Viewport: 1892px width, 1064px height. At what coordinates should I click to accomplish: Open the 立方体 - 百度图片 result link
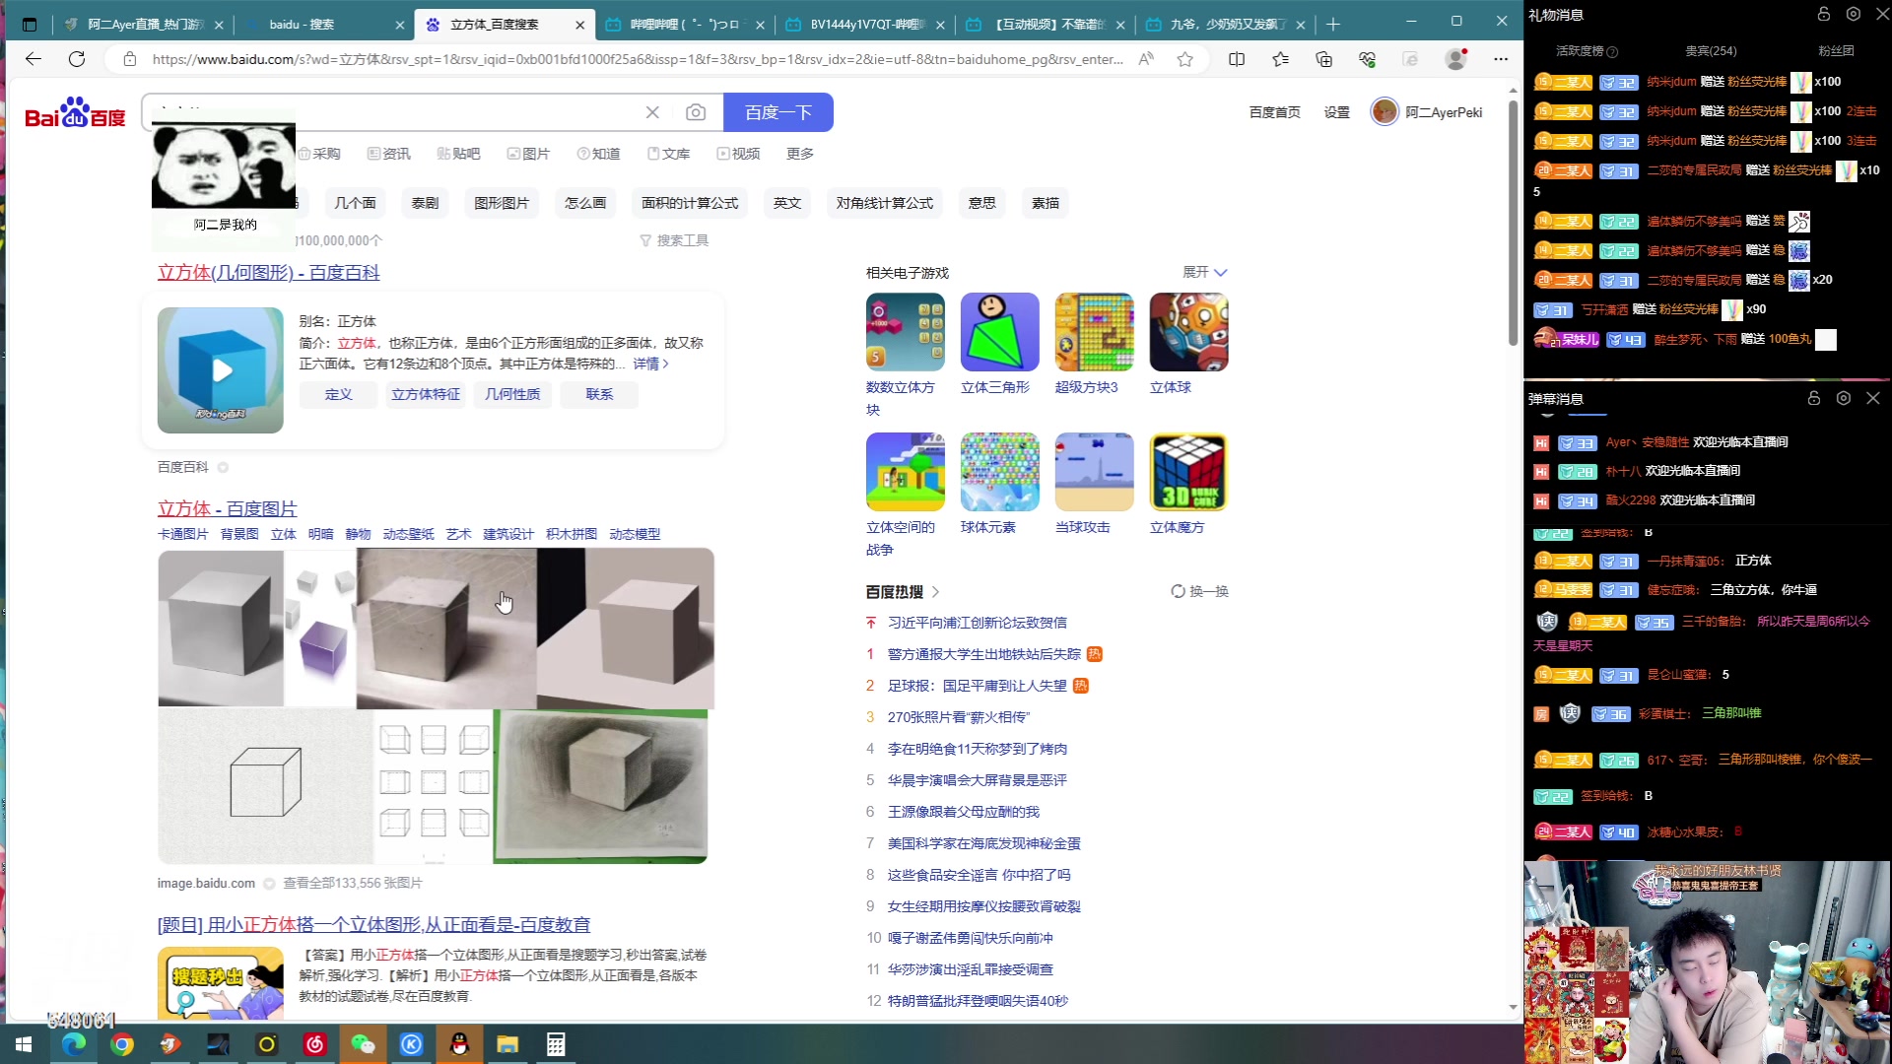(228, 509)
